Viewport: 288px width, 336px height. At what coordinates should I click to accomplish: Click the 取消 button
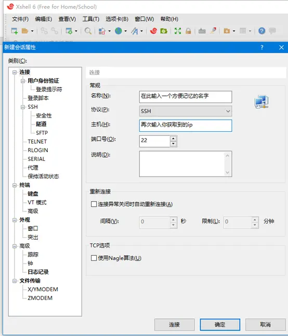point(265,325)
